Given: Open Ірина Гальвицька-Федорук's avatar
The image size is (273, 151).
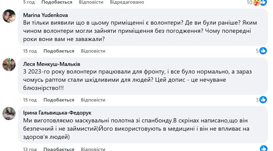Looking at the screenshot, I should (9, 113).
